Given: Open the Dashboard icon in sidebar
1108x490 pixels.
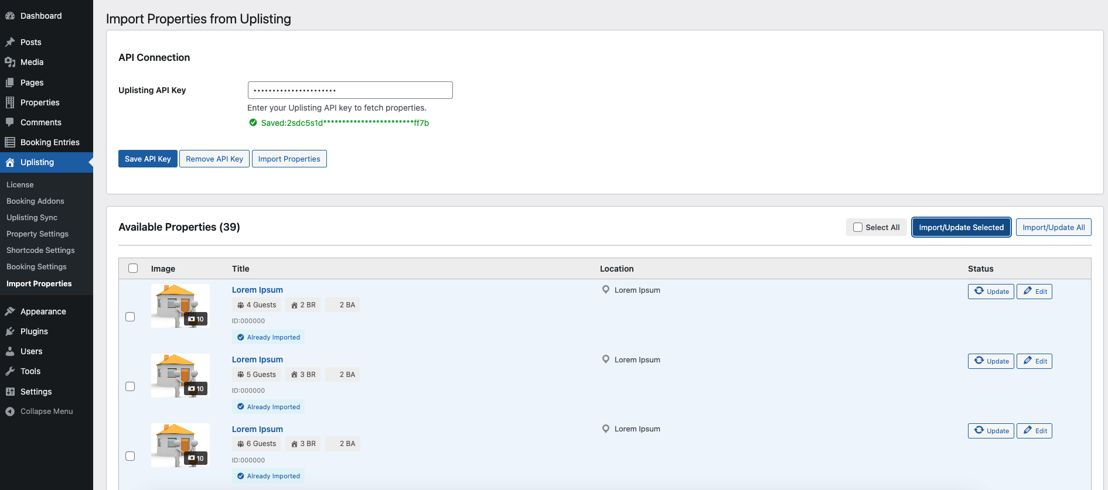Looking at the screenshot, I should coord(10,16).
